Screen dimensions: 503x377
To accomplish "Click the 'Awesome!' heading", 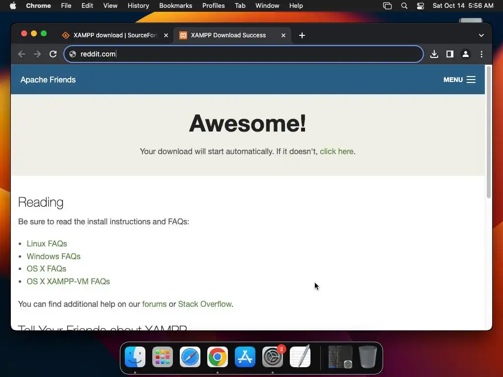I will click(x=248, y=123).
